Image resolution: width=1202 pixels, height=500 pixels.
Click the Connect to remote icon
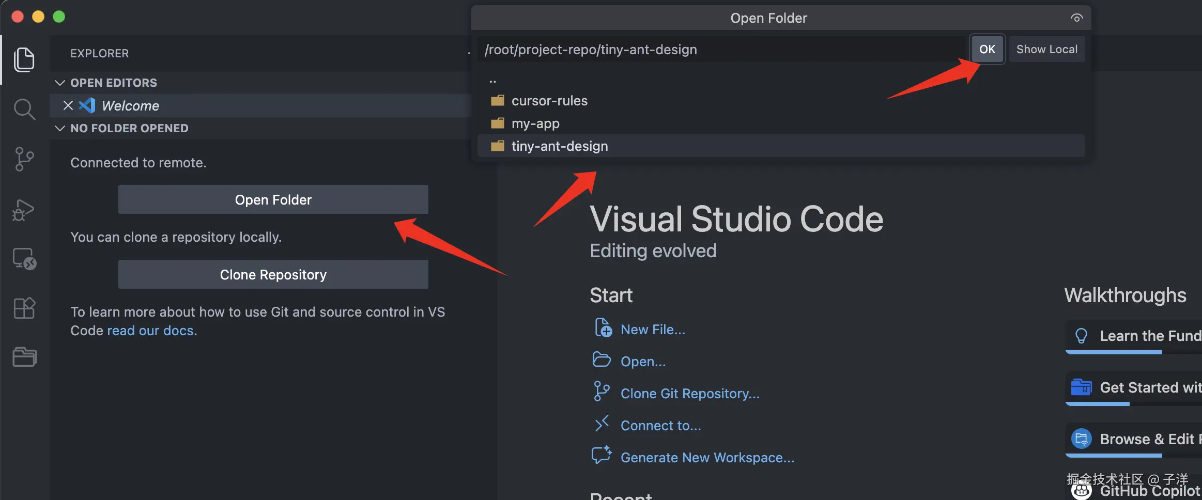(x=602, y=424)
